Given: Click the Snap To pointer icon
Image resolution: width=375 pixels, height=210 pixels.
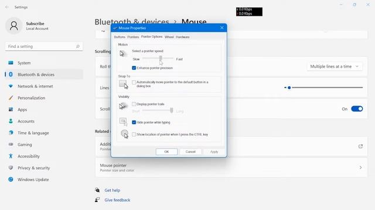Looking at the screenshot, I should pos(124,84).
